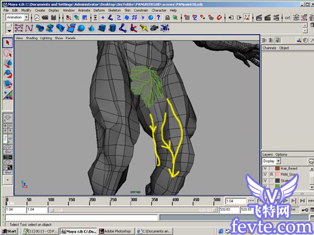Pick the Show Manipulator tool

tap(8, 95)
